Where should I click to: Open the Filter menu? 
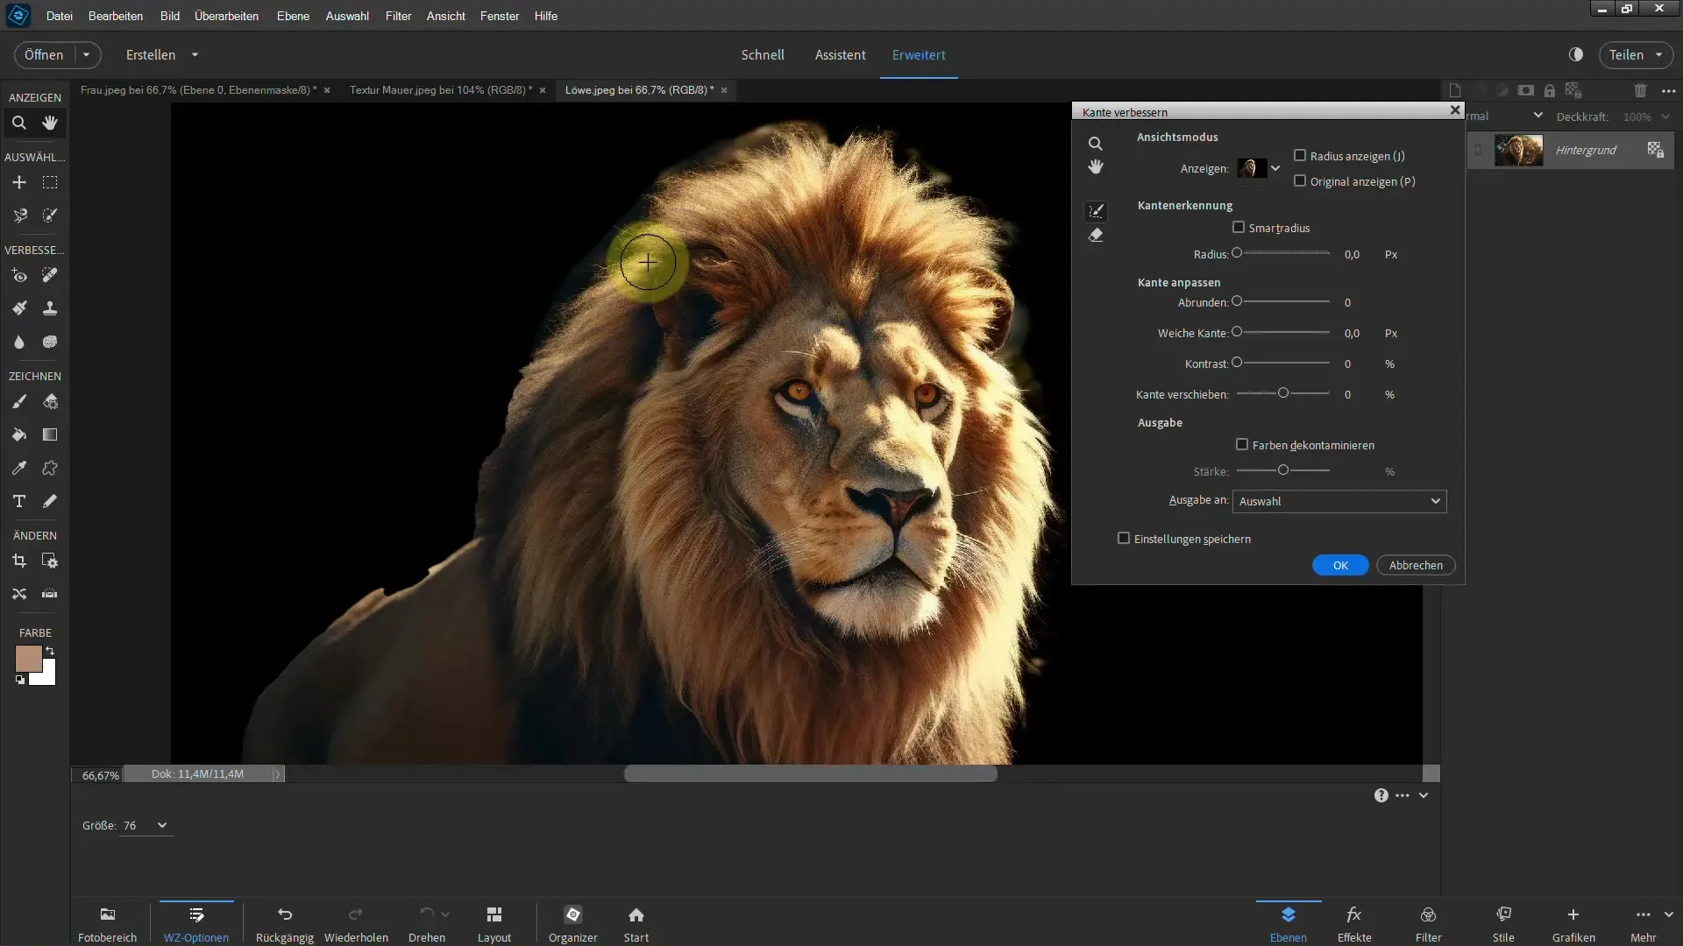[x=398, y=16]
